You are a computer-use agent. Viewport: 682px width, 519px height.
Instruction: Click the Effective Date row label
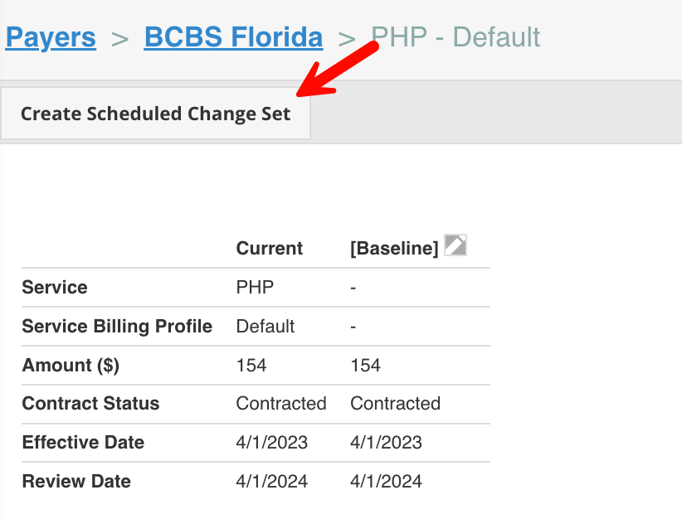coord(83,443)
